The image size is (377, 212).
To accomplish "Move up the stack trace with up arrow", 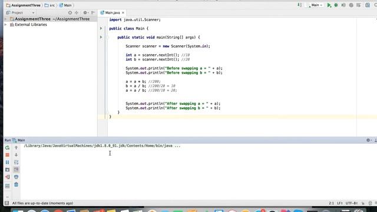I will [x=16, y=148].
